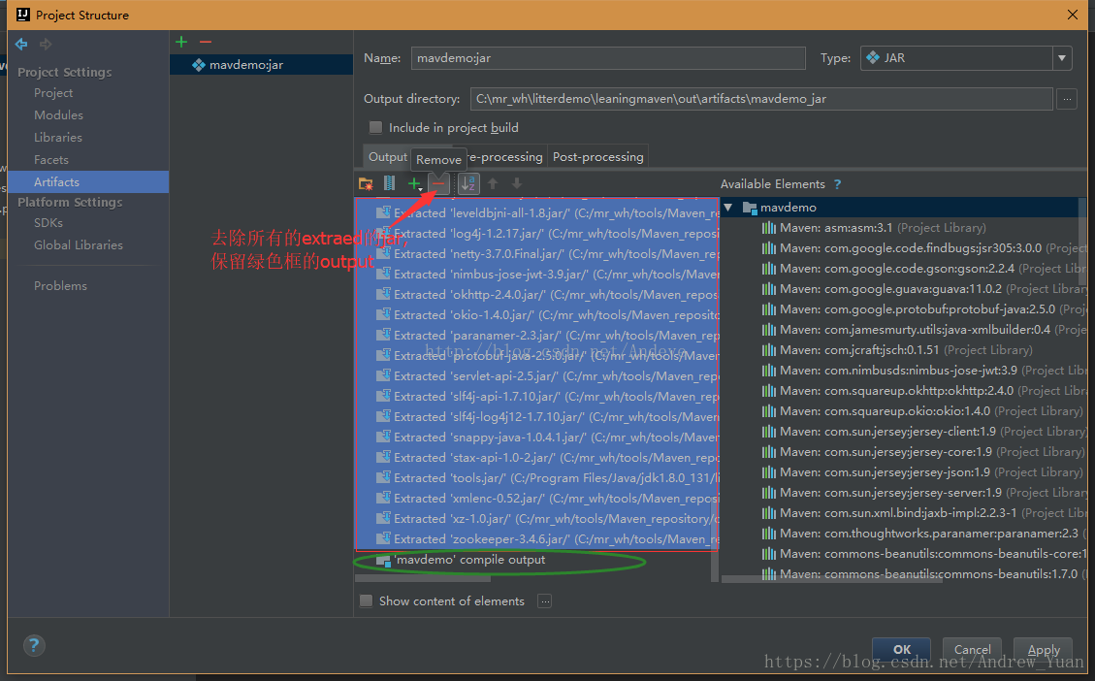Click the forward navigation arrow
The width and height of the screenshot is (1095, 681).
(x=47, y=44)
